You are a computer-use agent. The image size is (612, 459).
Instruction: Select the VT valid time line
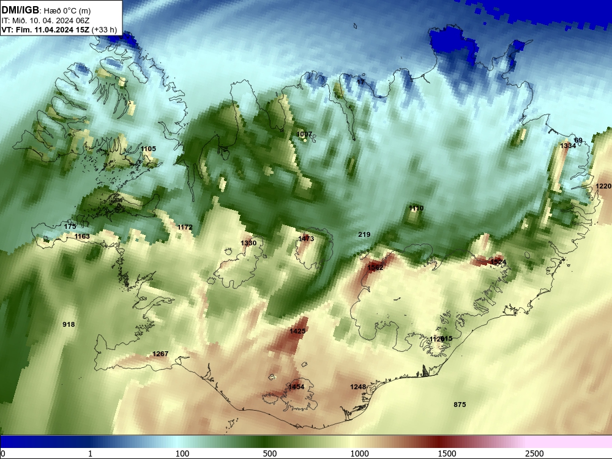(59, 29)
